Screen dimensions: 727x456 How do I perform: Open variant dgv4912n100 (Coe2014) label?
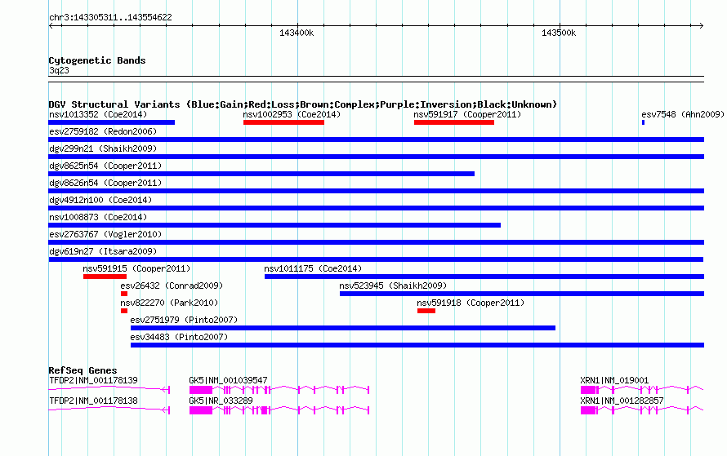click(100, 200)
